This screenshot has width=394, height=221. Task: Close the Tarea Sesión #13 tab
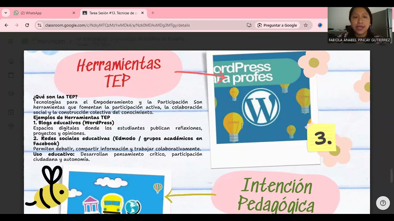143,13
